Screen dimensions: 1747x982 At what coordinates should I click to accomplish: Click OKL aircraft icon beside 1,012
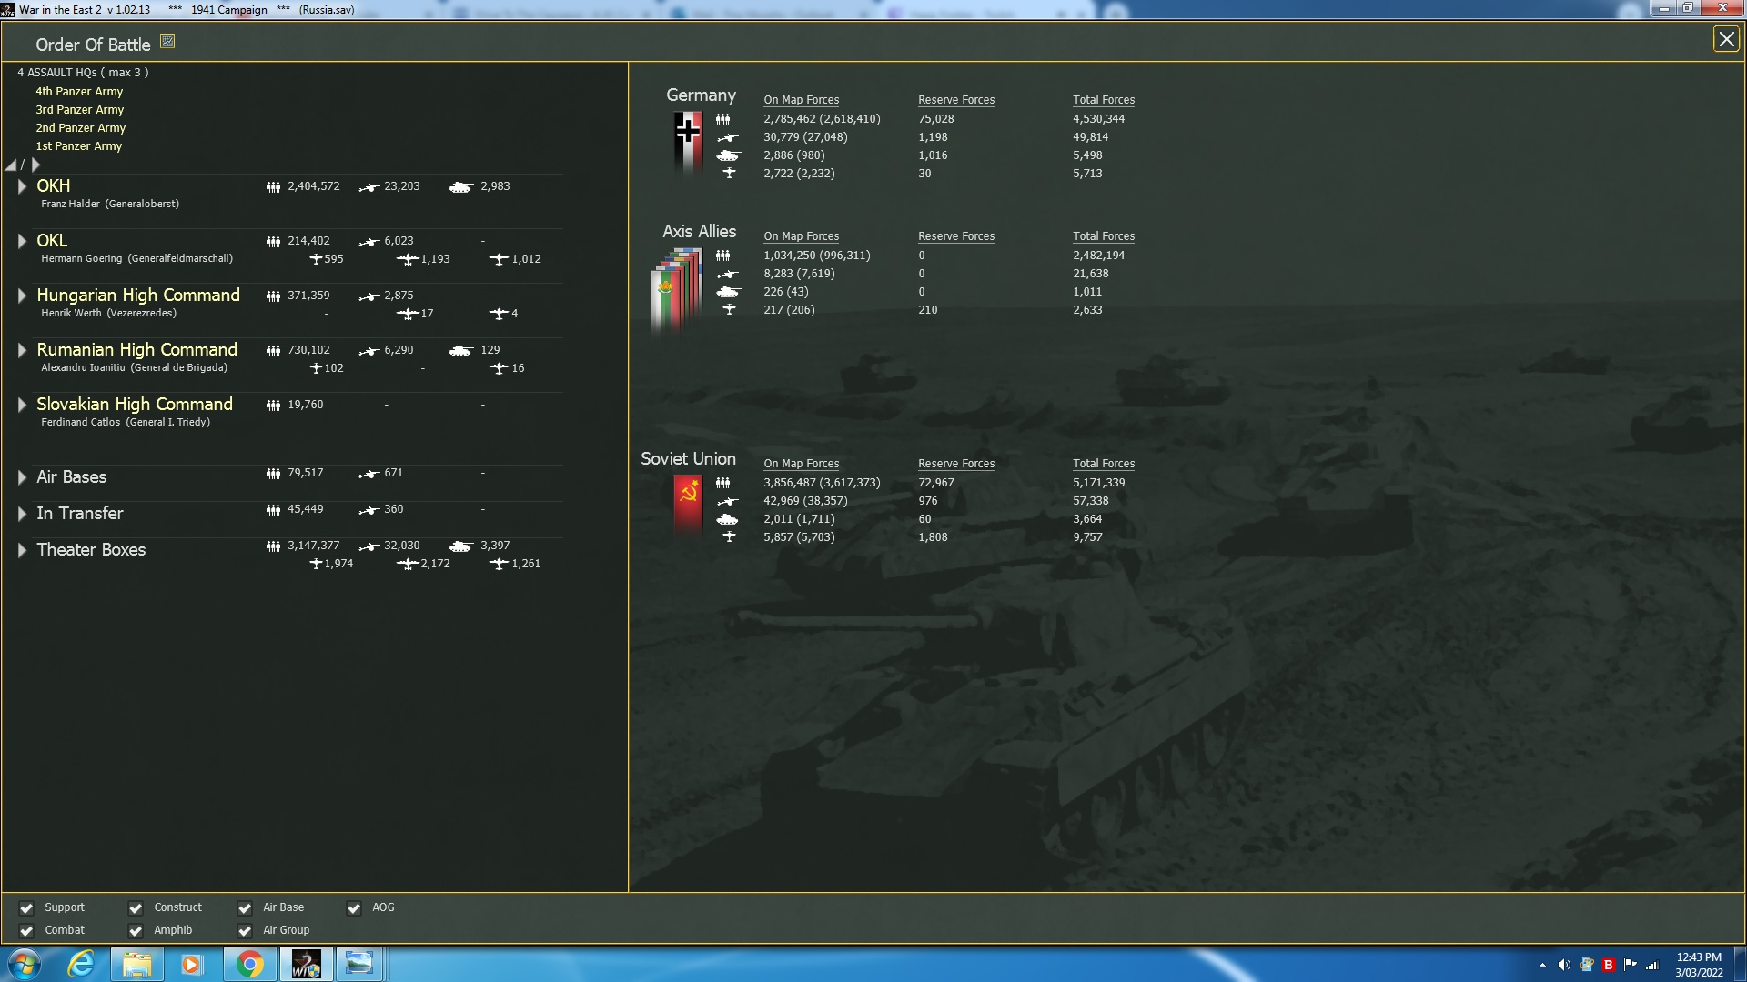pos(499,259)
